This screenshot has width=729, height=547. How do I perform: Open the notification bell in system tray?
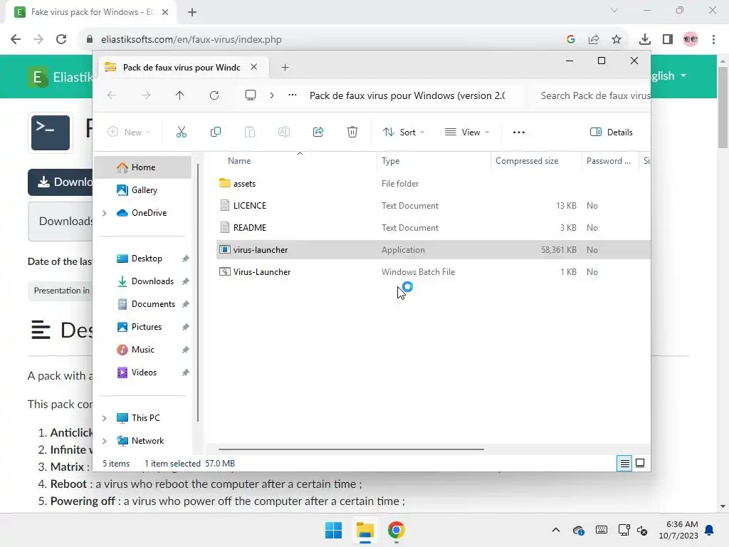[710, 530]
